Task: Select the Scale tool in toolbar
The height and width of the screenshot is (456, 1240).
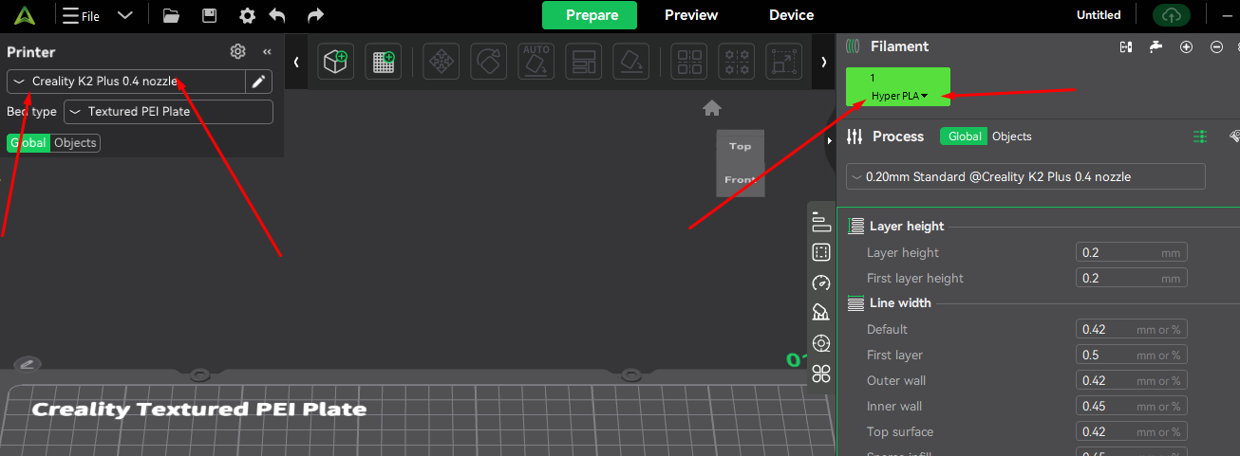Action: 783,62
